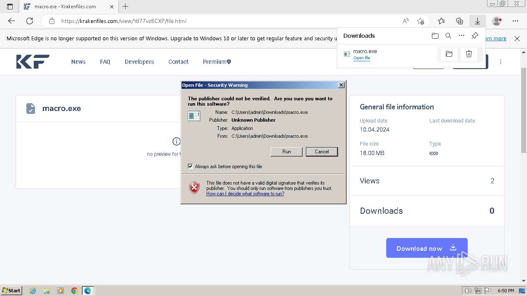Click the Download now button
527x296 pixels.
point(427,248)
